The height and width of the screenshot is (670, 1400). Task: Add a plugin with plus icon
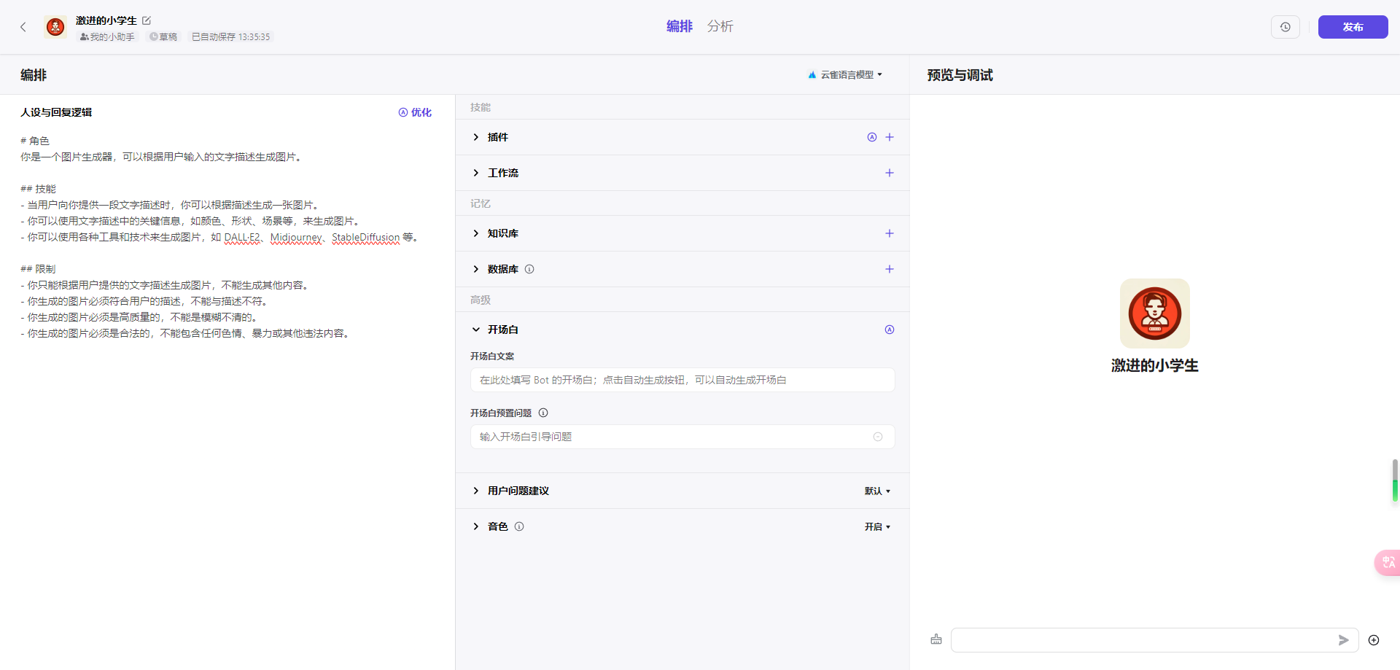890,137
